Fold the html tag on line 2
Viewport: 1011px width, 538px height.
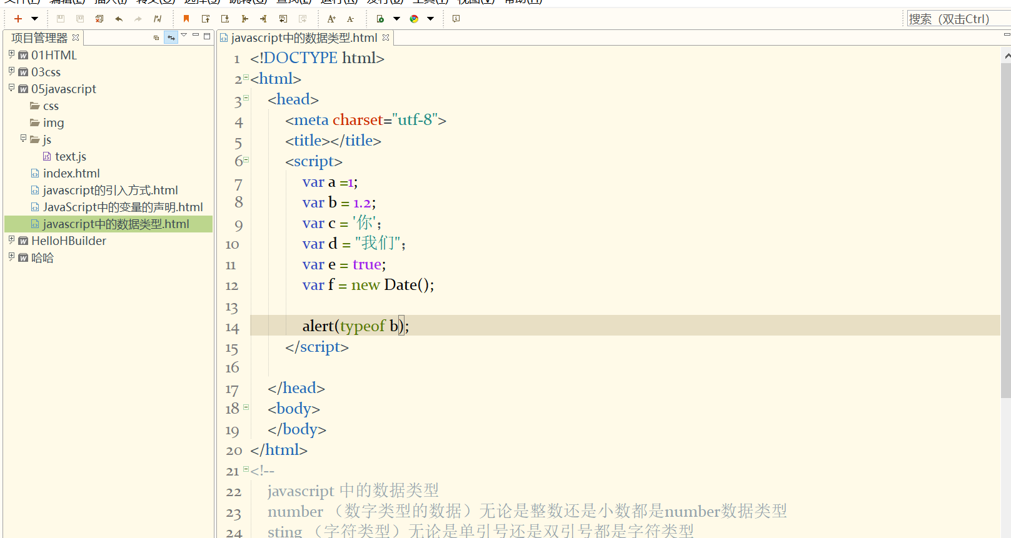click(x=246, y=77)
